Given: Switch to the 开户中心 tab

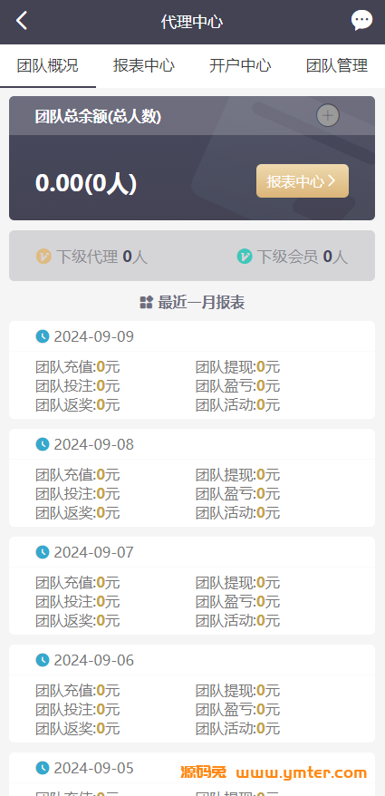Looking at the screenshot, I should 240,66.
